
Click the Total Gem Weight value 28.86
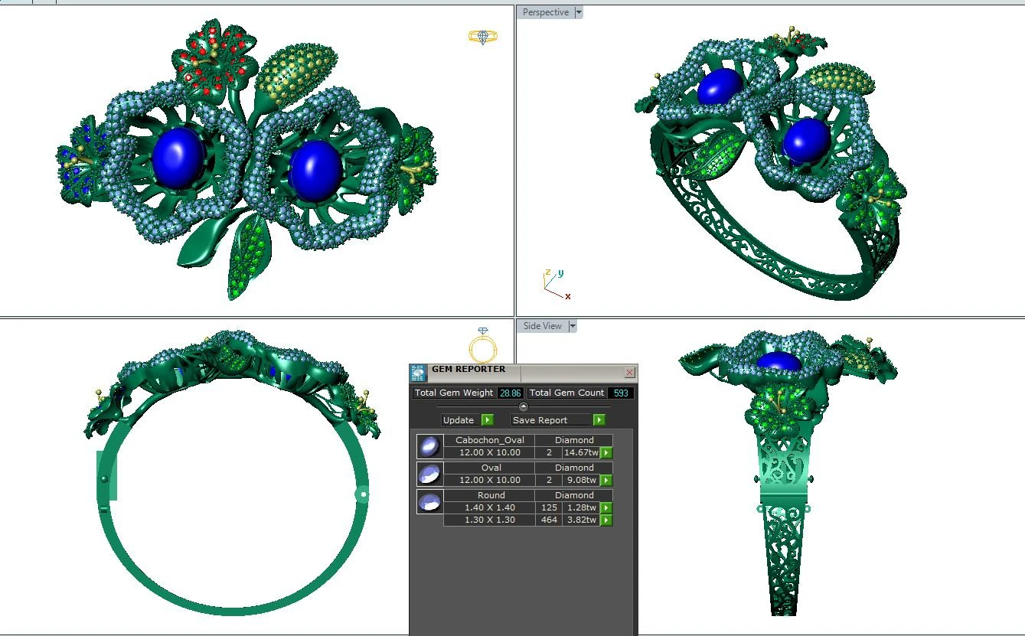(510, 393)
